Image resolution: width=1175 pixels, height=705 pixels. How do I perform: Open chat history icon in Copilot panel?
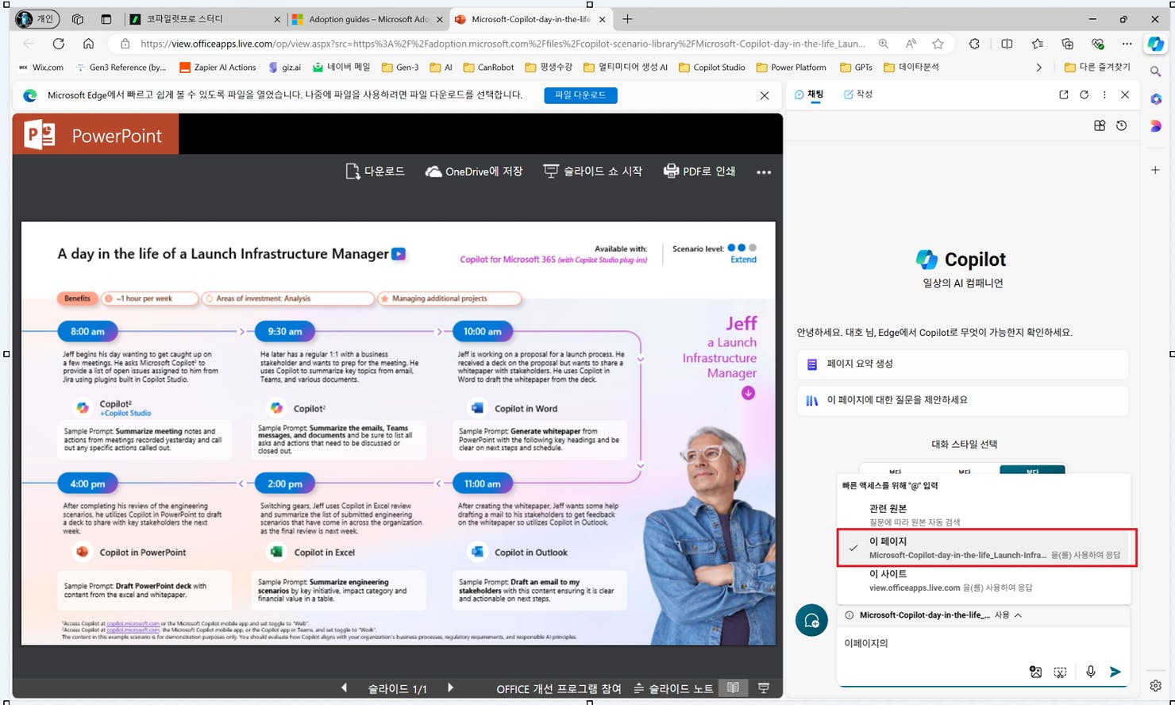1121,125
